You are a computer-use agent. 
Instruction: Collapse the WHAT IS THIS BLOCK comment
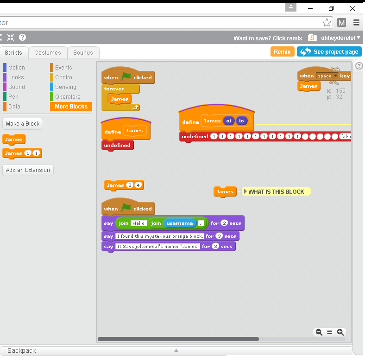tap(245, 191)
